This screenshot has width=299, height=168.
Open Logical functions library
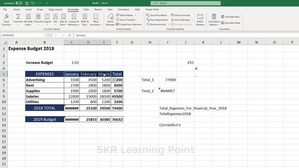(47, 20)
